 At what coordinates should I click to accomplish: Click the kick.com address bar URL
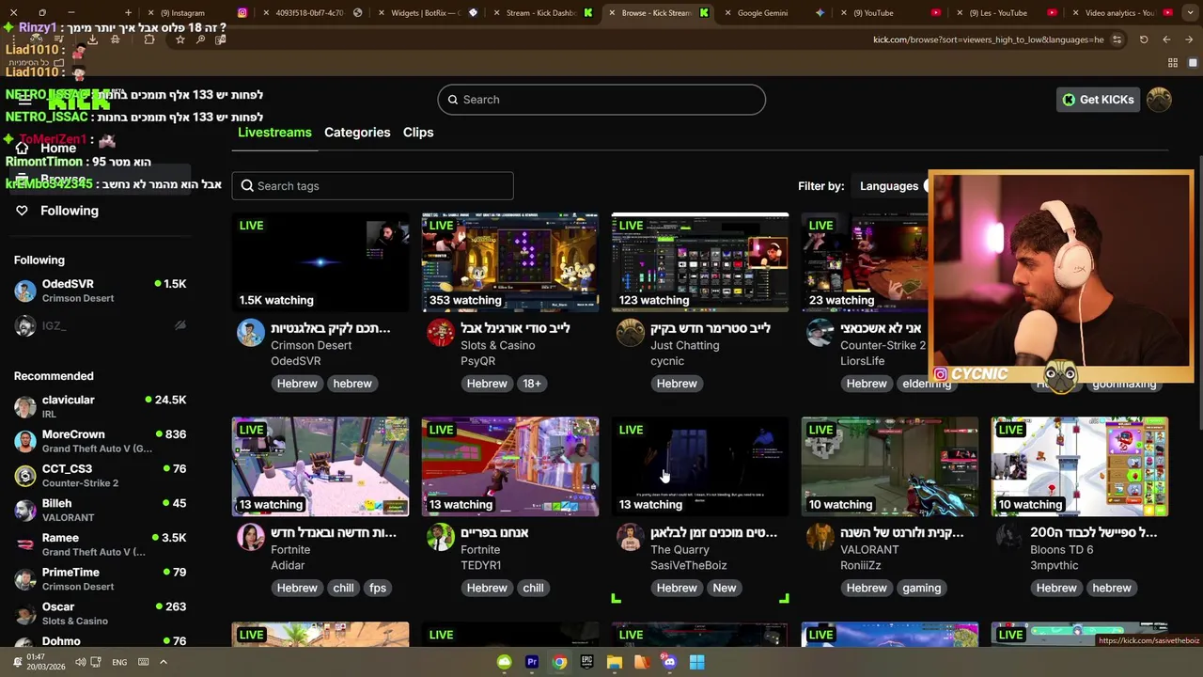point(989,39)
